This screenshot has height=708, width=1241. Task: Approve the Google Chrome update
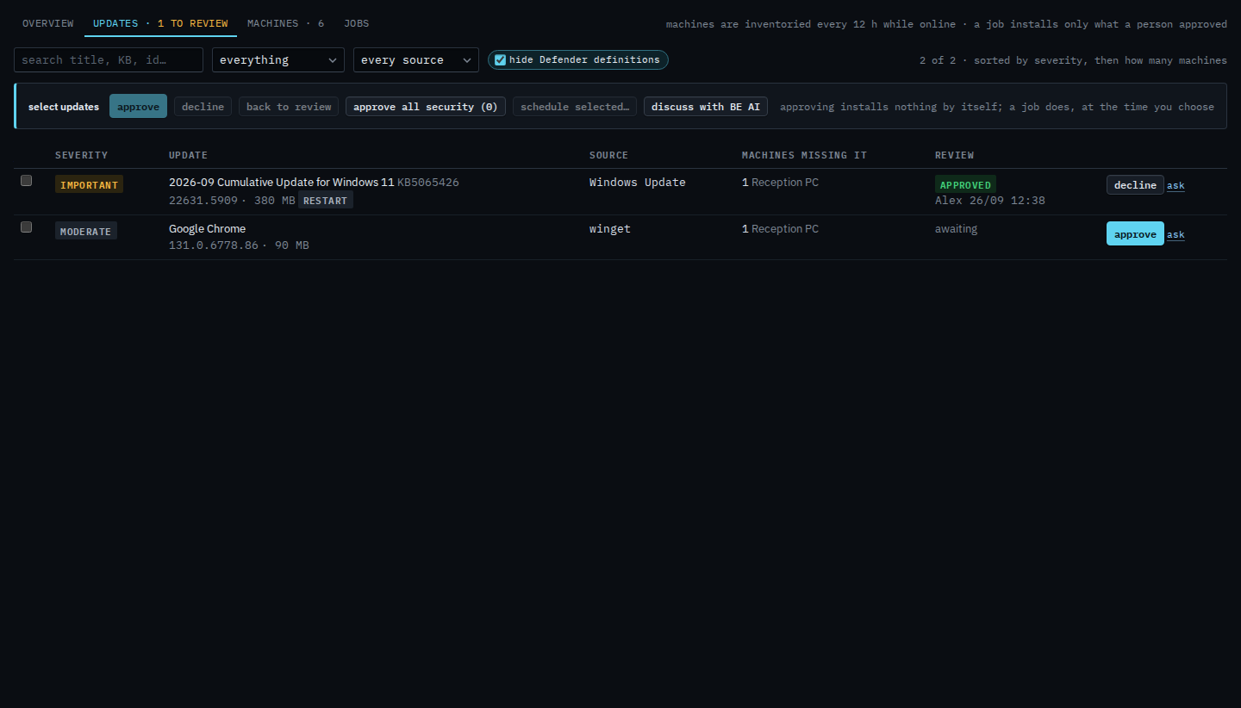1135,233
